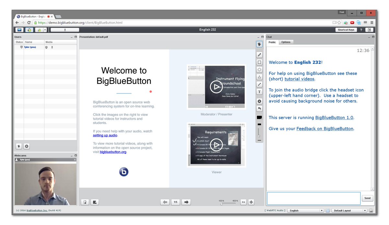
Task: Select the Line whiteboard tool
Action: tap(259, 84)
